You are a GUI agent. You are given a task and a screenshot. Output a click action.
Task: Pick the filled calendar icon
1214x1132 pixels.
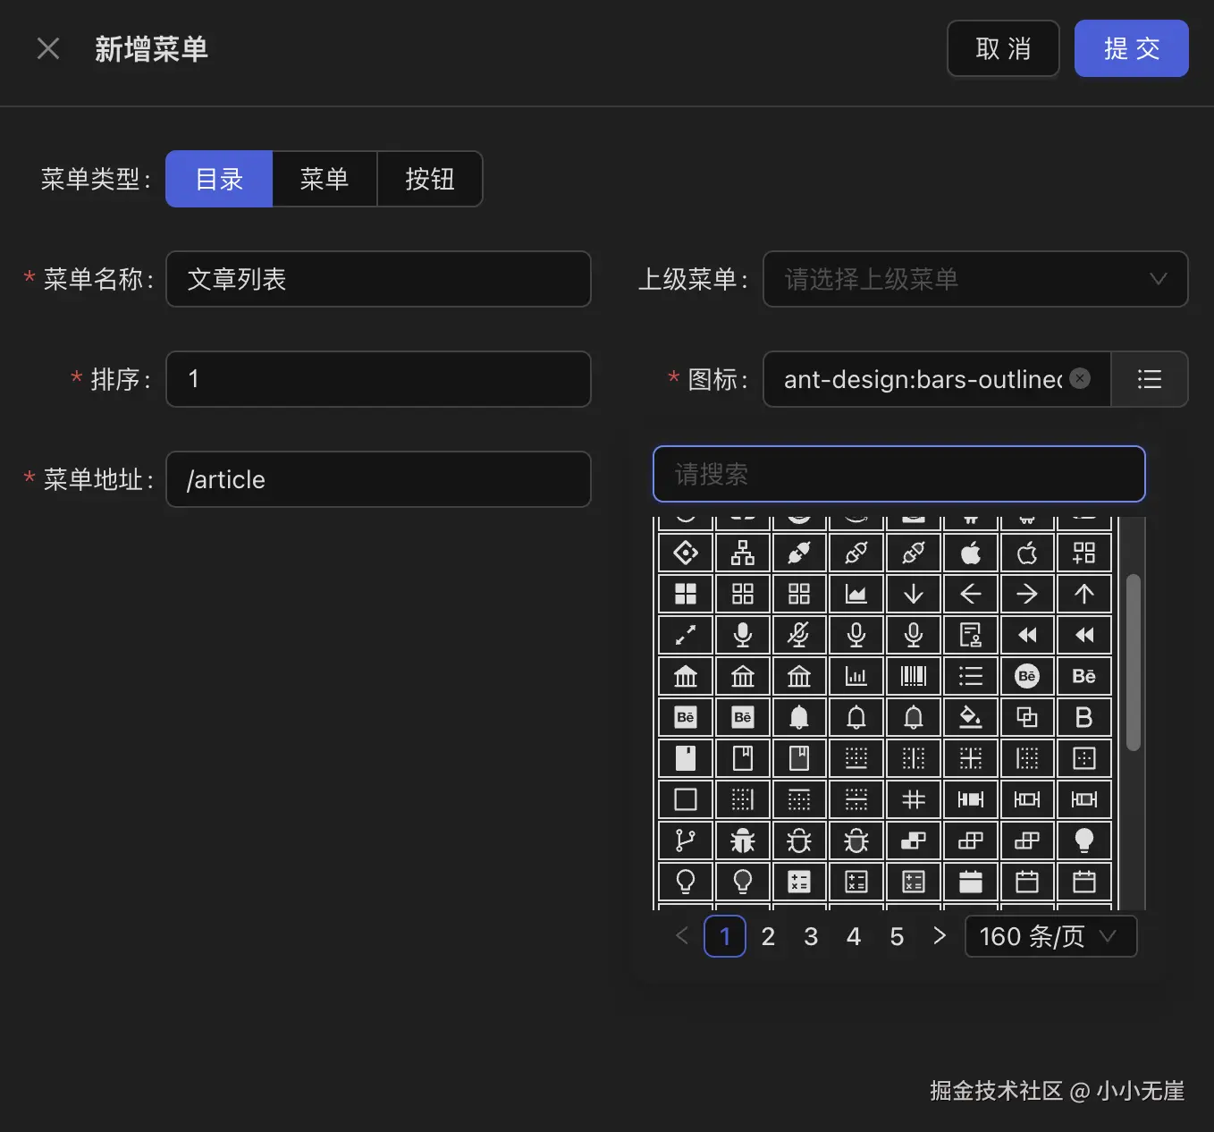[x=971, y=882]
